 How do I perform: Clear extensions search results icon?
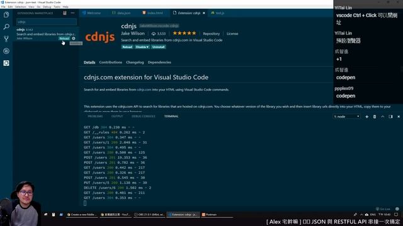pos(65,13)
